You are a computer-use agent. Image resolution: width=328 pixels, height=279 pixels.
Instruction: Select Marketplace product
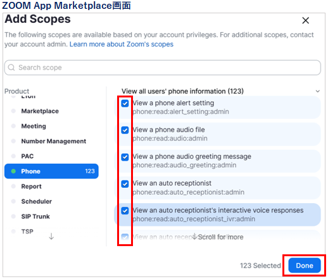[40, 111]
